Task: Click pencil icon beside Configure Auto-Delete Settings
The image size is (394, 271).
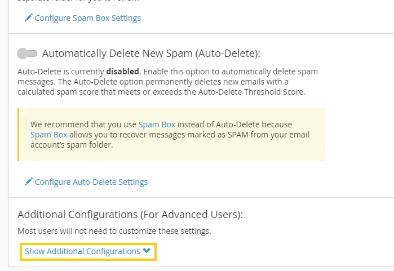Action: pos(28,181)
